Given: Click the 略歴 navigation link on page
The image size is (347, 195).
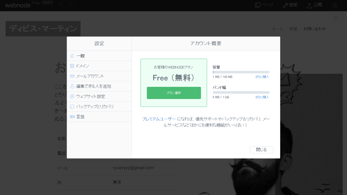Looking at the screenshot, I should 293,29.
